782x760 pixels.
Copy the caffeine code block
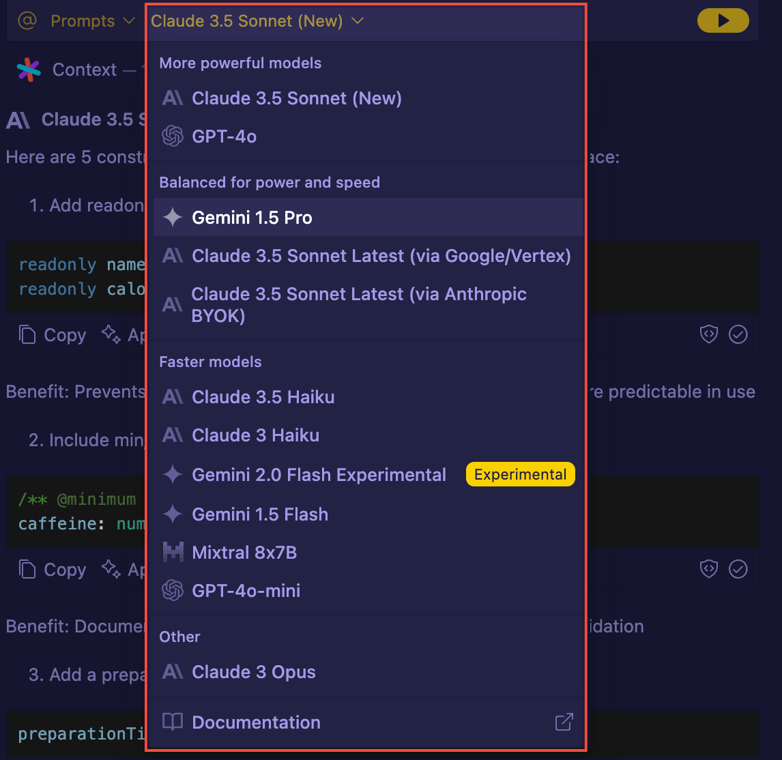[53, 569]
